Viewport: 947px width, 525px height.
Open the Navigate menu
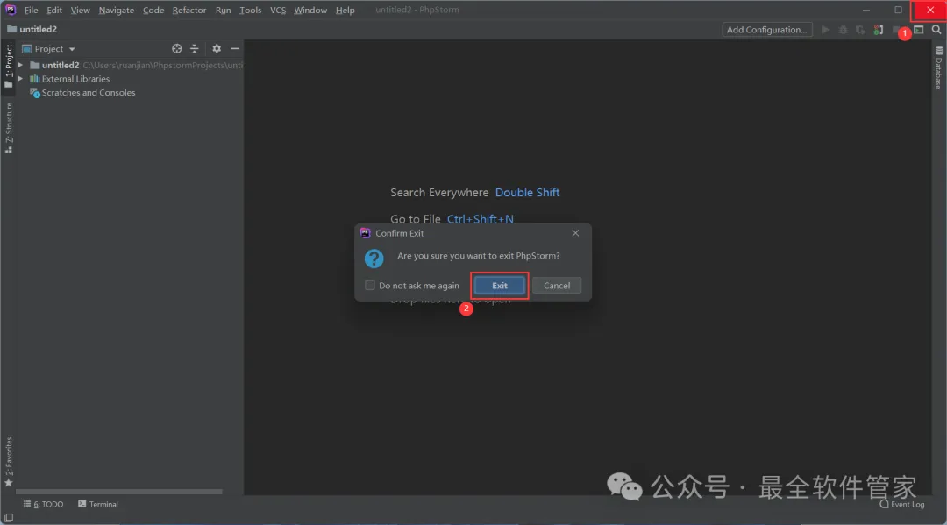click(116, 10)
